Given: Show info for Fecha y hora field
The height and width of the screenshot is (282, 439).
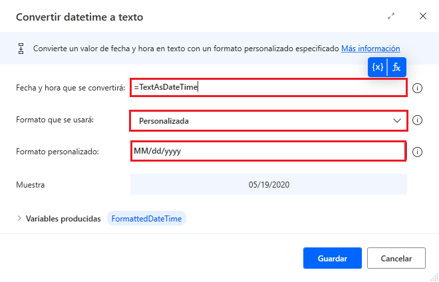Looking at the screenshot, I should pos(417,88).
